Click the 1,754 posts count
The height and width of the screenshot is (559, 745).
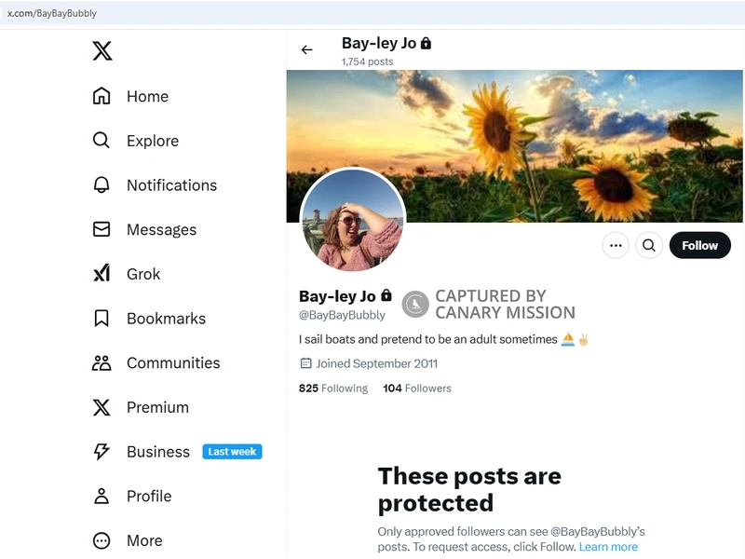tap(367, 61)
